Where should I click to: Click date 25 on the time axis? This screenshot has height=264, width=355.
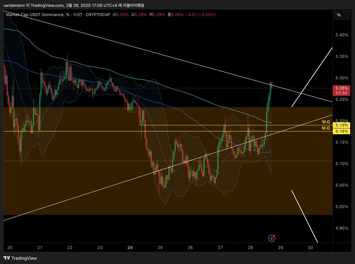(x=160, y=248)
